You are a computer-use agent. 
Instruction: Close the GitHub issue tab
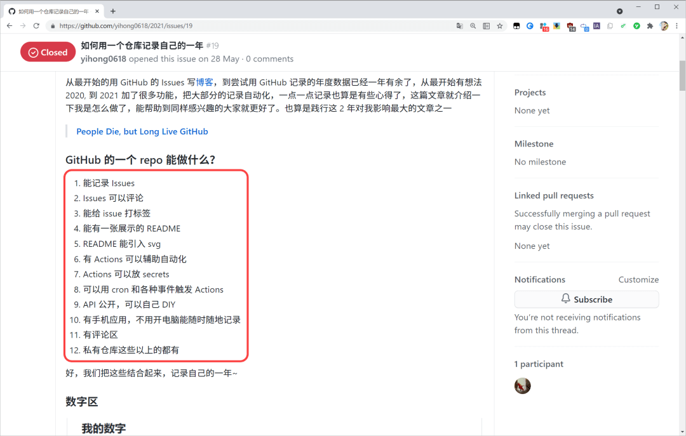click(x=97, y=11)
